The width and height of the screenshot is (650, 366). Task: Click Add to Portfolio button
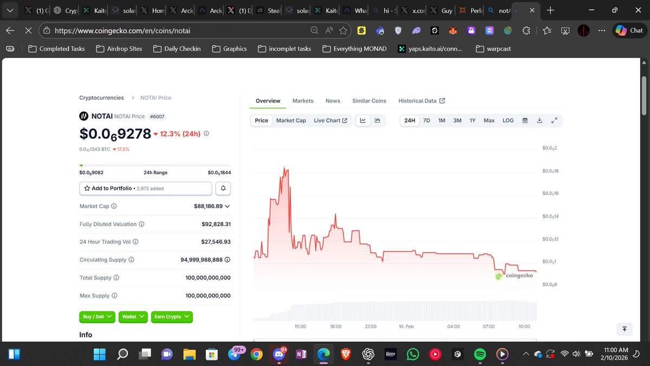click(145, 188)
